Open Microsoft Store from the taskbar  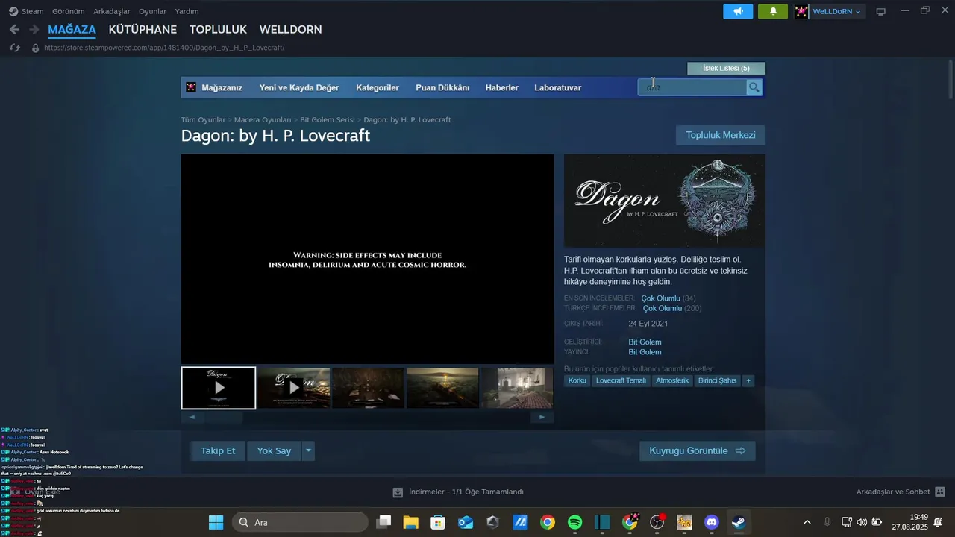click(438, 522)
